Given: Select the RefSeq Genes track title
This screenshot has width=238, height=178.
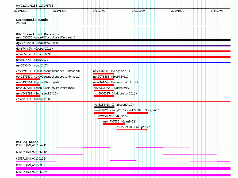Looking at the screenshot, I should (27, 142).
